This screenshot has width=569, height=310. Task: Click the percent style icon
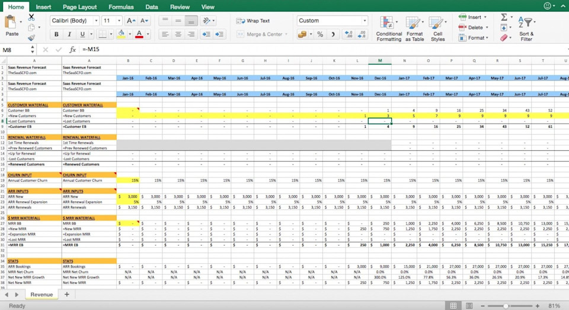pyautogui.click(x=320, y=34)
